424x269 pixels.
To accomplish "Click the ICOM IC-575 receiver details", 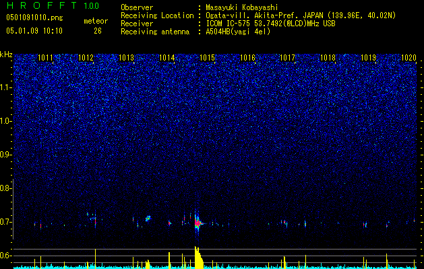I will click(x=270, y=24).
